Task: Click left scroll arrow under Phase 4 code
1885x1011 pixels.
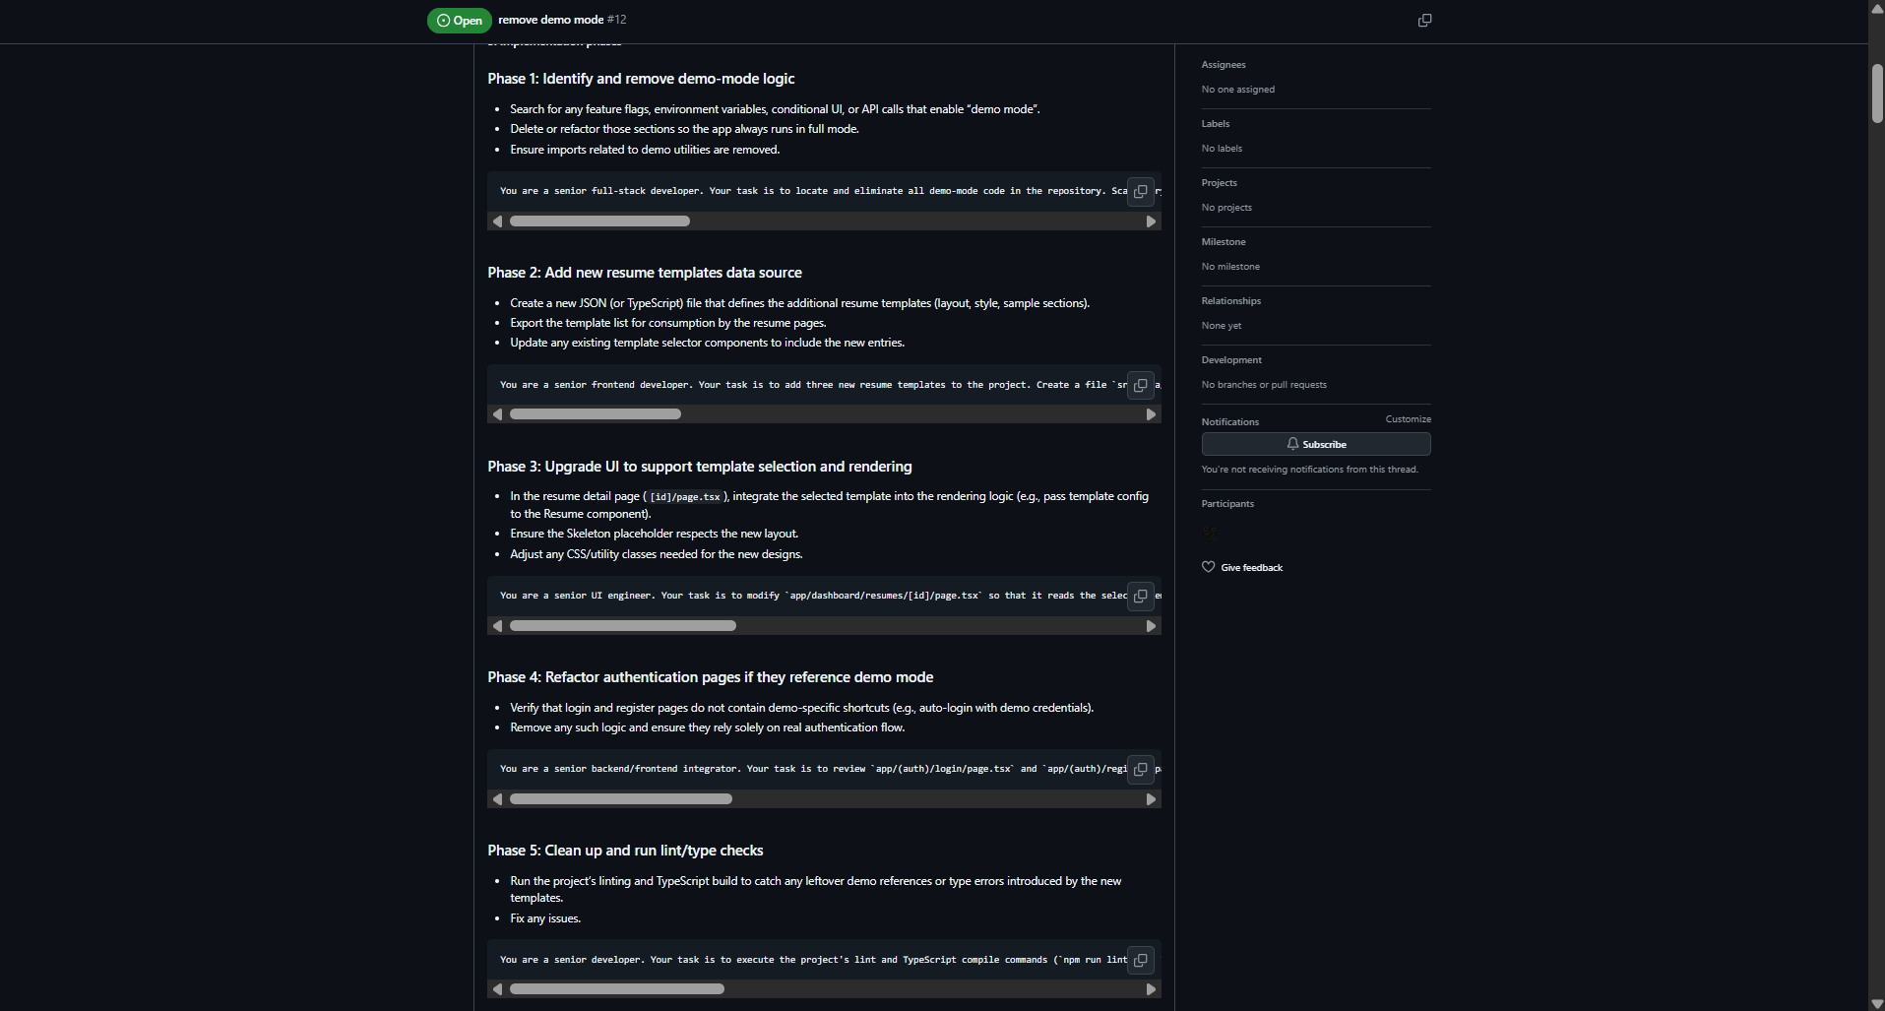Action: click(x=497, y=799)
